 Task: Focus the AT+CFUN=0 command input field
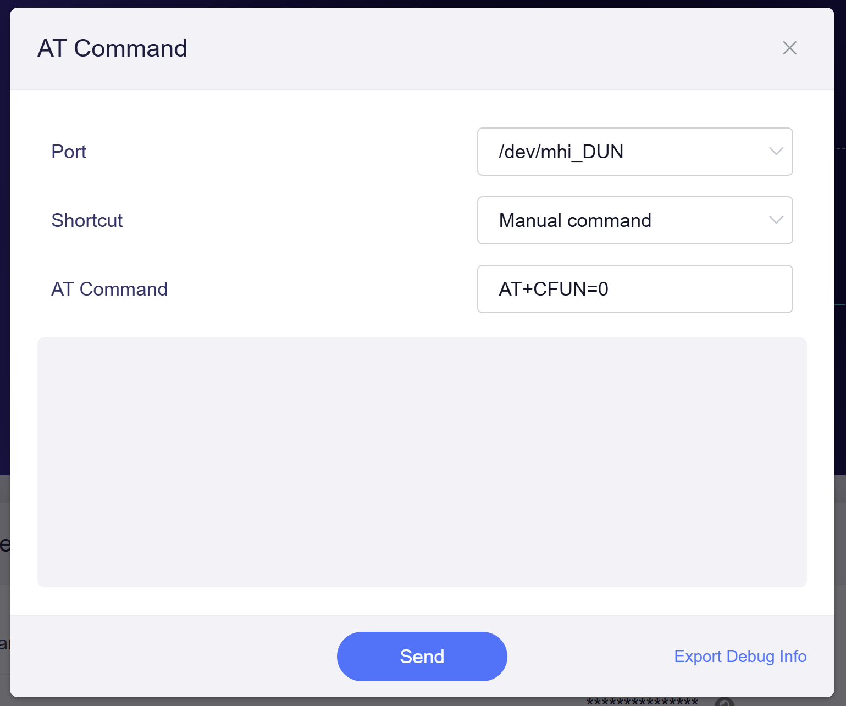[x=634, y=289]
